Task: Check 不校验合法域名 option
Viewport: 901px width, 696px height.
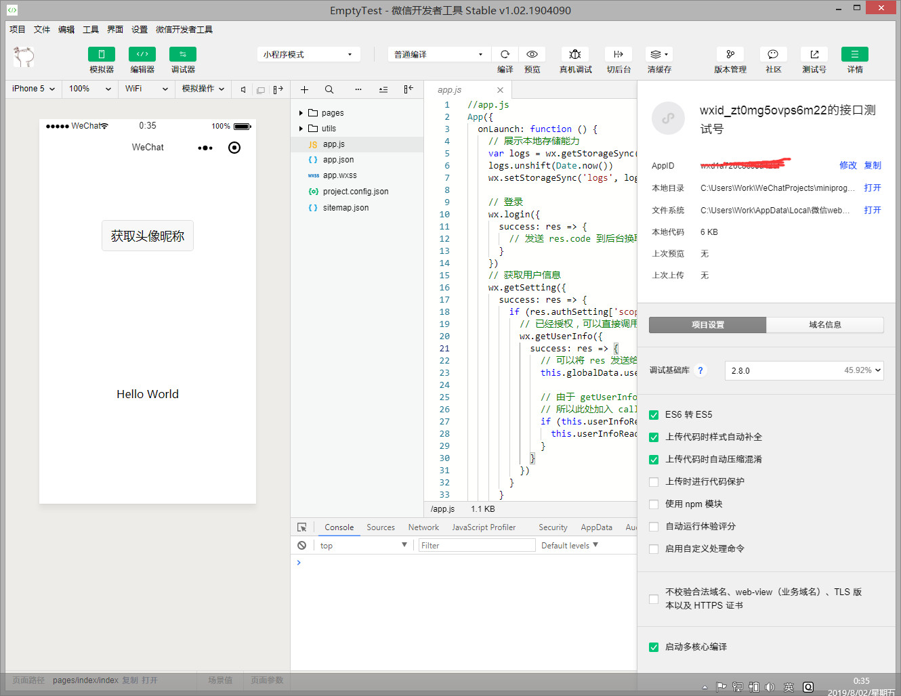Action: point(654,599)
